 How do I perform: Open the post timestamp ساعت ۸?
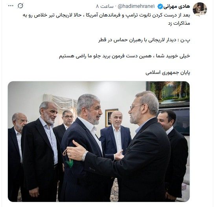coord(105,6)
